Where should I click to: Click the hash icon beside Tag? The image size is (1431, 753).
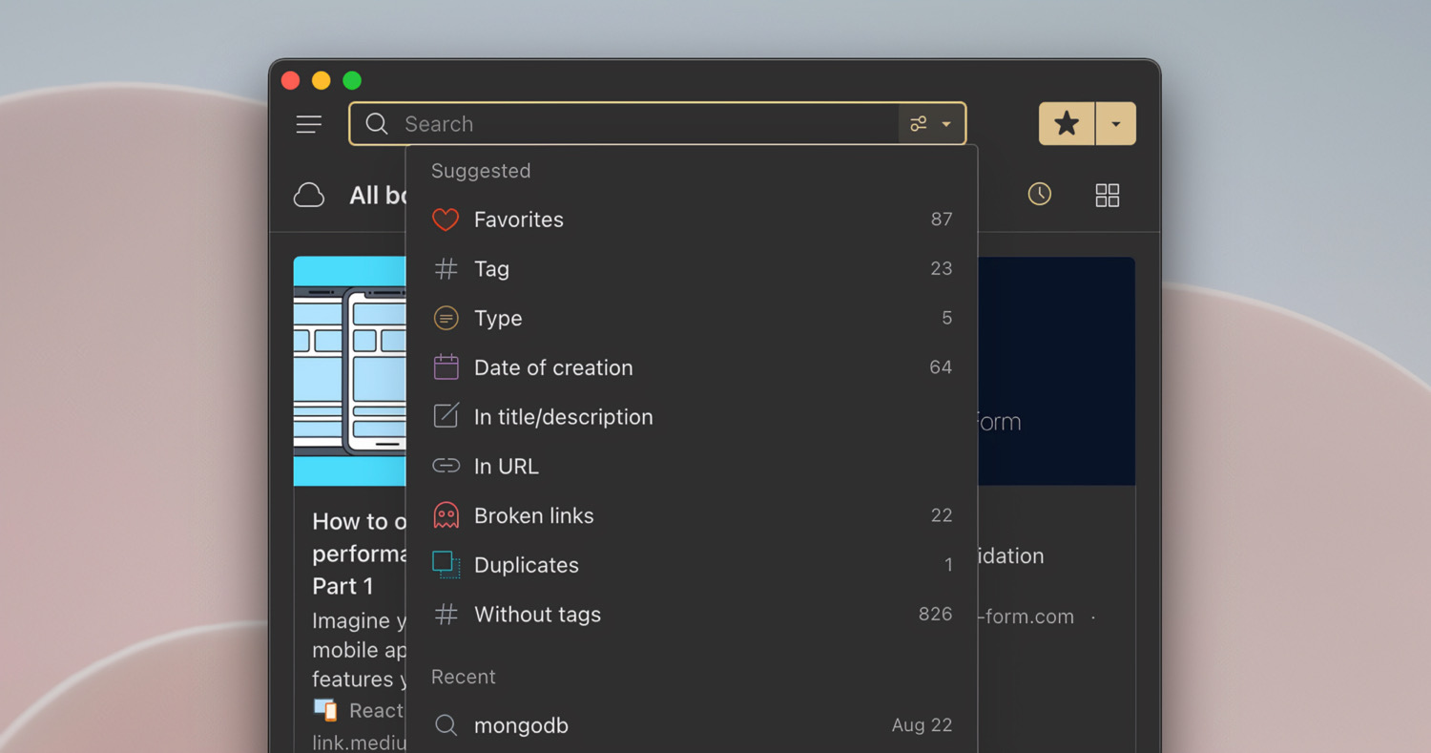(446, 269)
